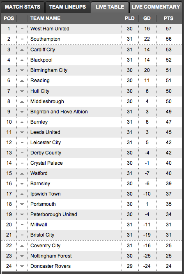Click the Nottingham Forest team name
This screenshot has height=274, width=184.
pos(51,256)
